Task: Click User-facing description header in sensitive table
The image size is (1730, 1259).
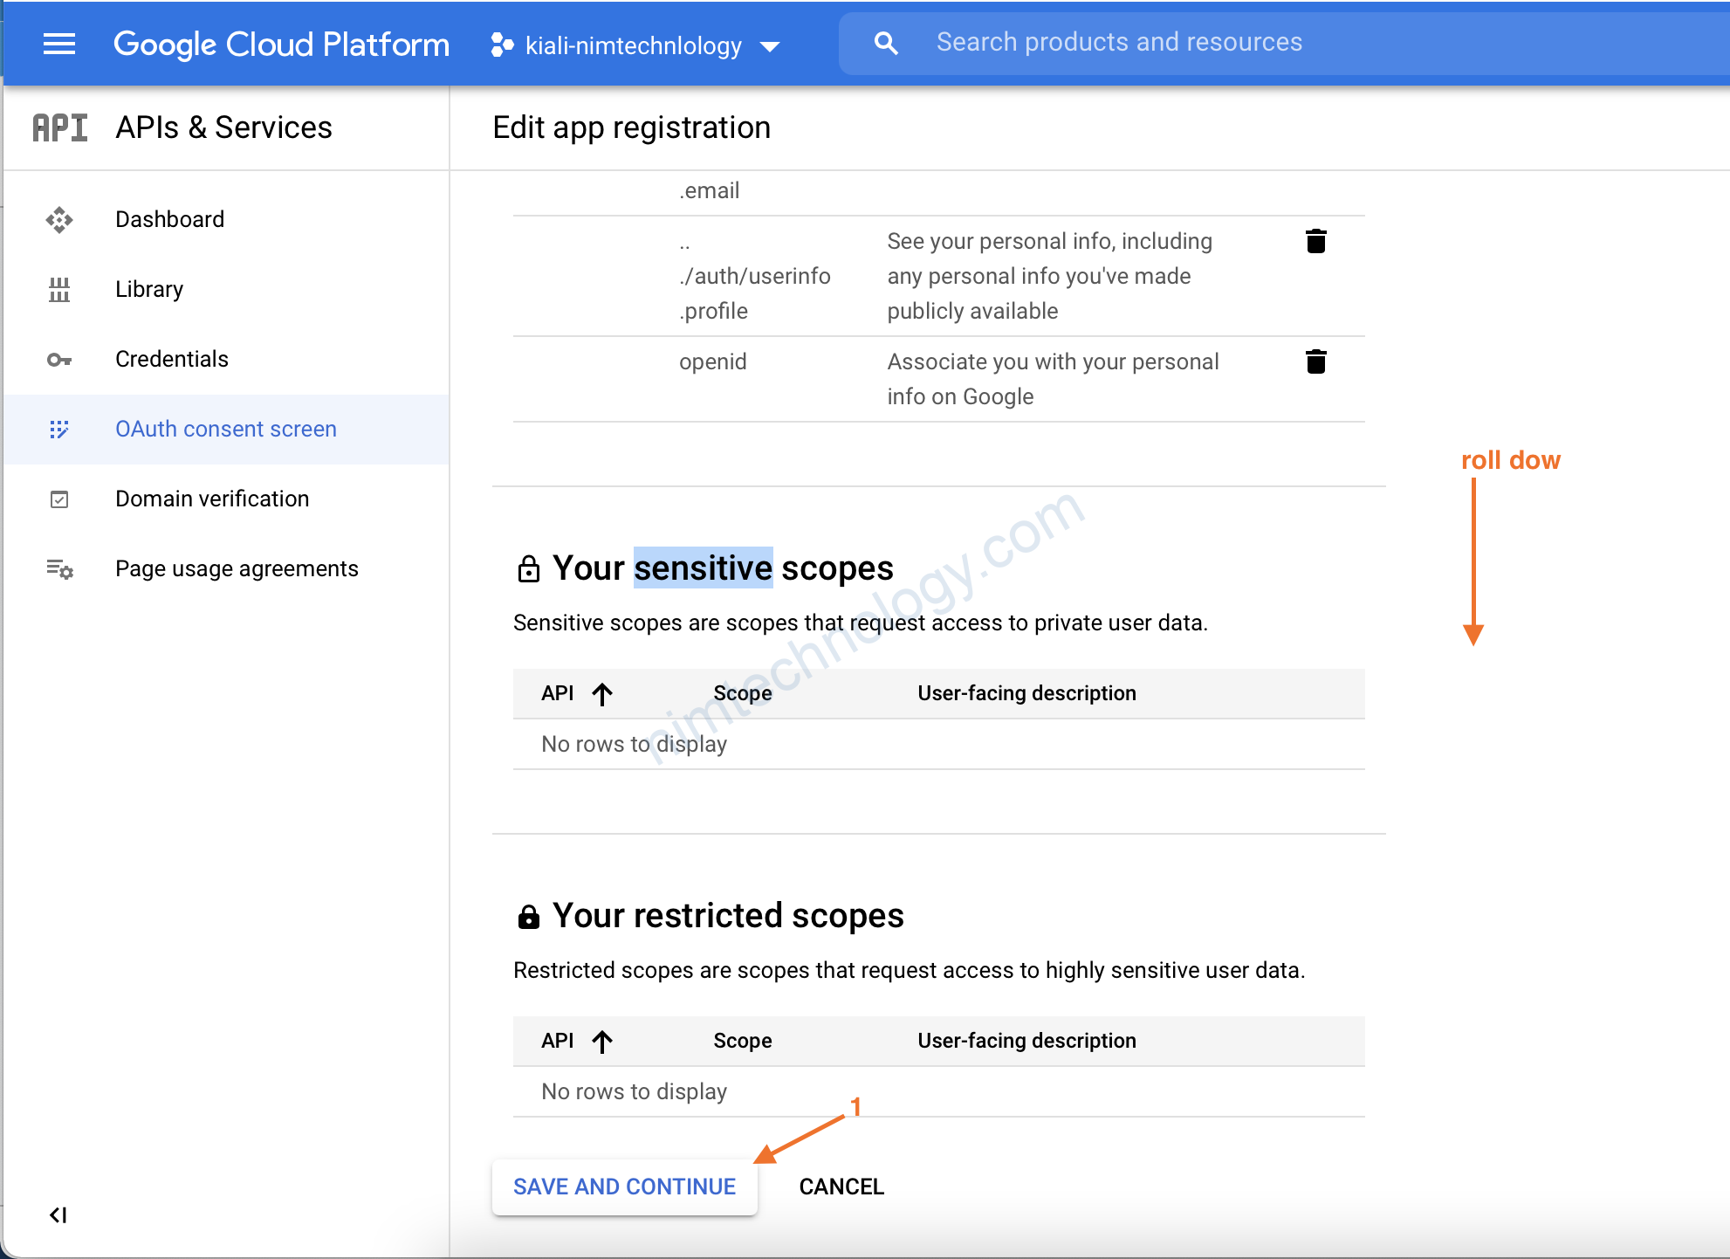Action: (x=1026, y=693)
